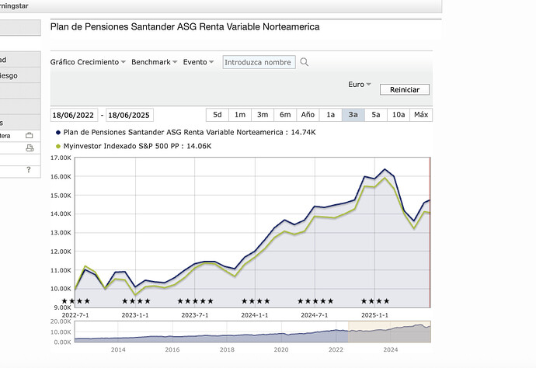Open the Evento dropdown
Viewport: 536px width, 368px height.
(x=198, y=62)
